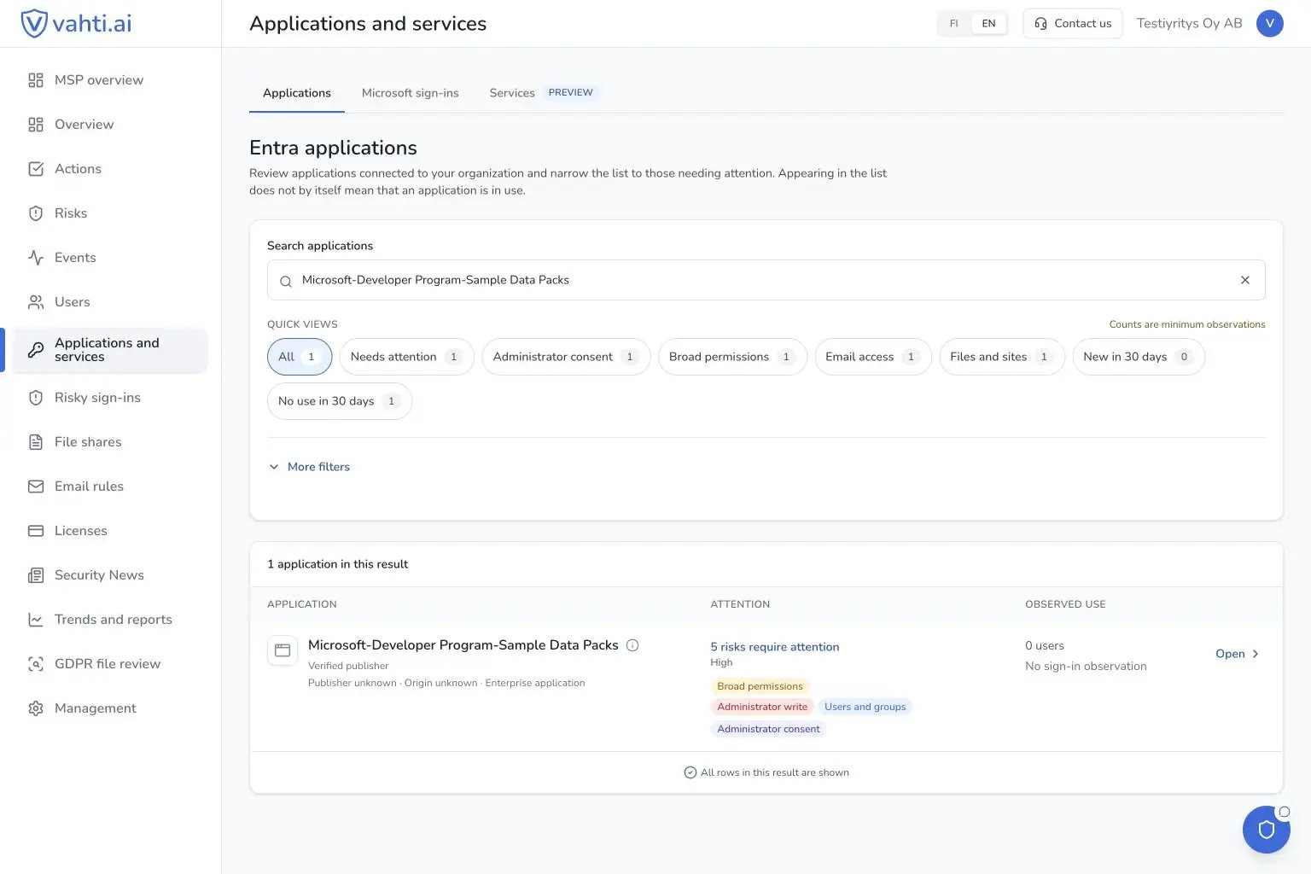Image resolution: width=1311 pixels, height=874 pixels.
Task: Click the Broad permissions tag in row
Action: pos(760,686)
